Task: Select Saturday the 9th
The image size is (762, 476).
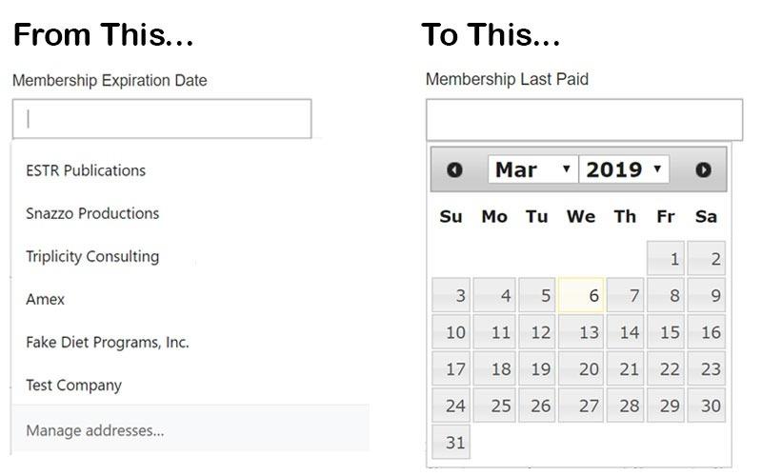Action: [x=707, y=296]
